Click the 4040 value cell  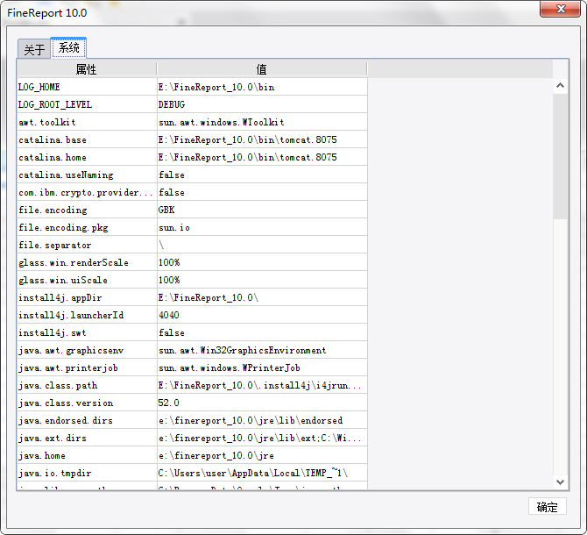(x=262, y=315)
